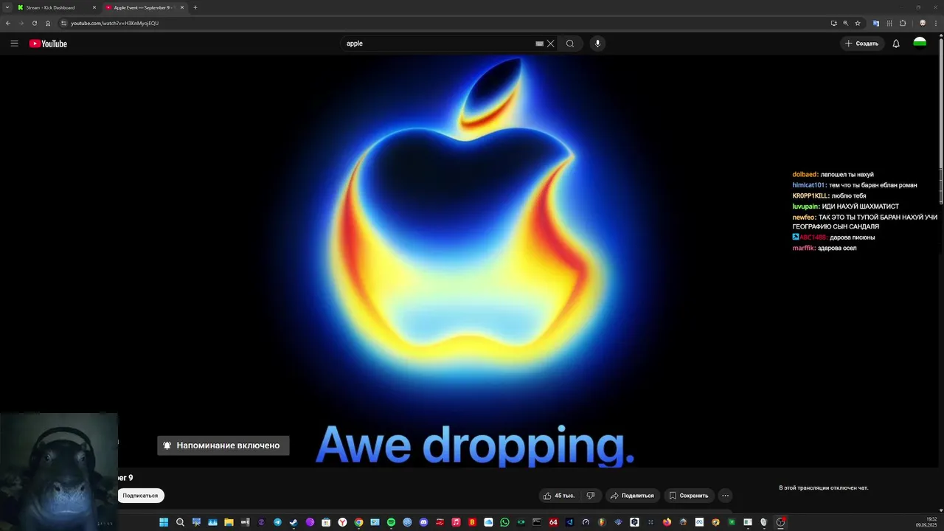Dislike the video with thumbs down
The height and width of the screenshot is (531, 944).
(x=590, y=496)
